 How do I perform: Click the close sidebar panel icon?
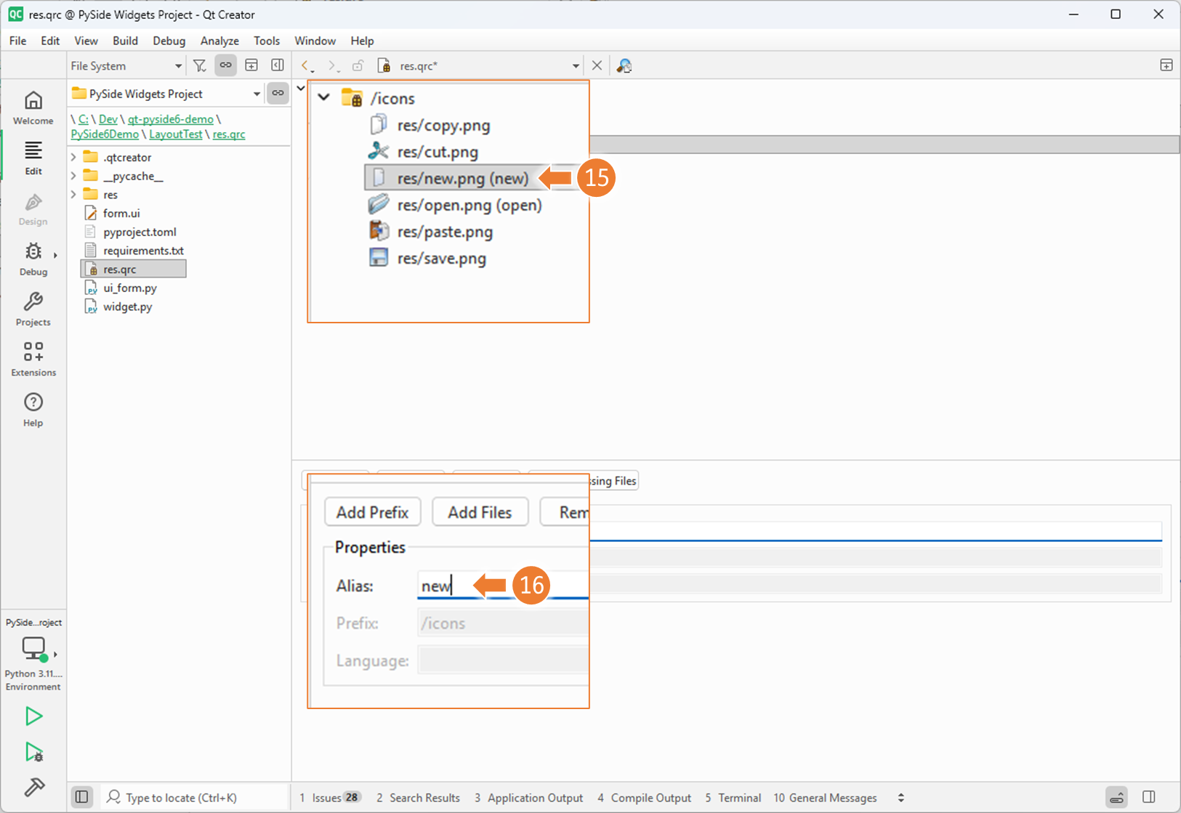tap(278, 65)
